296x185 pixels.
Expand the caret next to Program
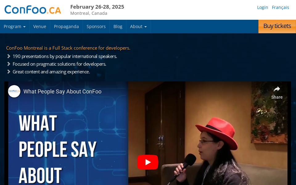pos(24,27)
